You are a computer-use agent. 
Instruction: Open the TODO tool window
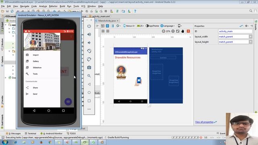71,133
